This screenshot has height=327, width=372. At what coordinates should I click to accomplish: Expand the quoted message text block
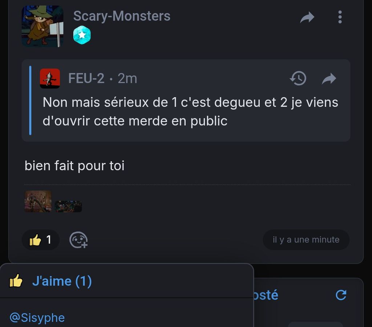(190, 112)
